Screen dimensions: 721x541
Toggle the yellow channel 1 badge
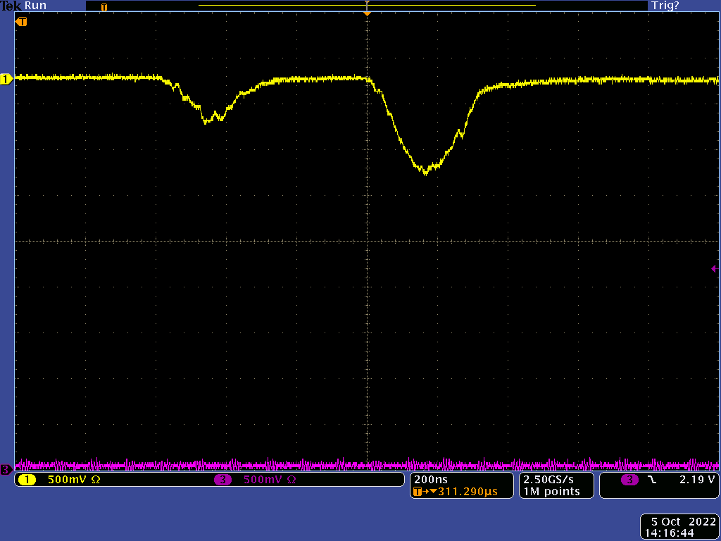click(27, 480)
